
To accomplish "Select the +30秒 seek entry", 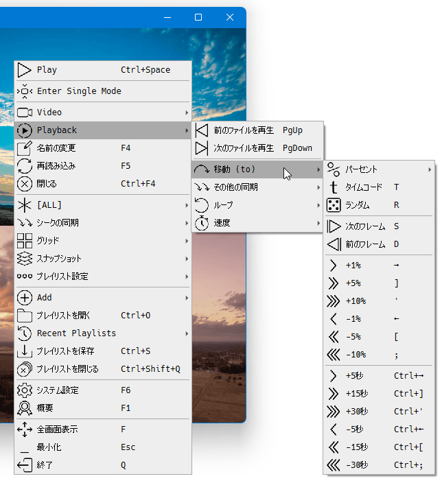I will coord(379,412).
